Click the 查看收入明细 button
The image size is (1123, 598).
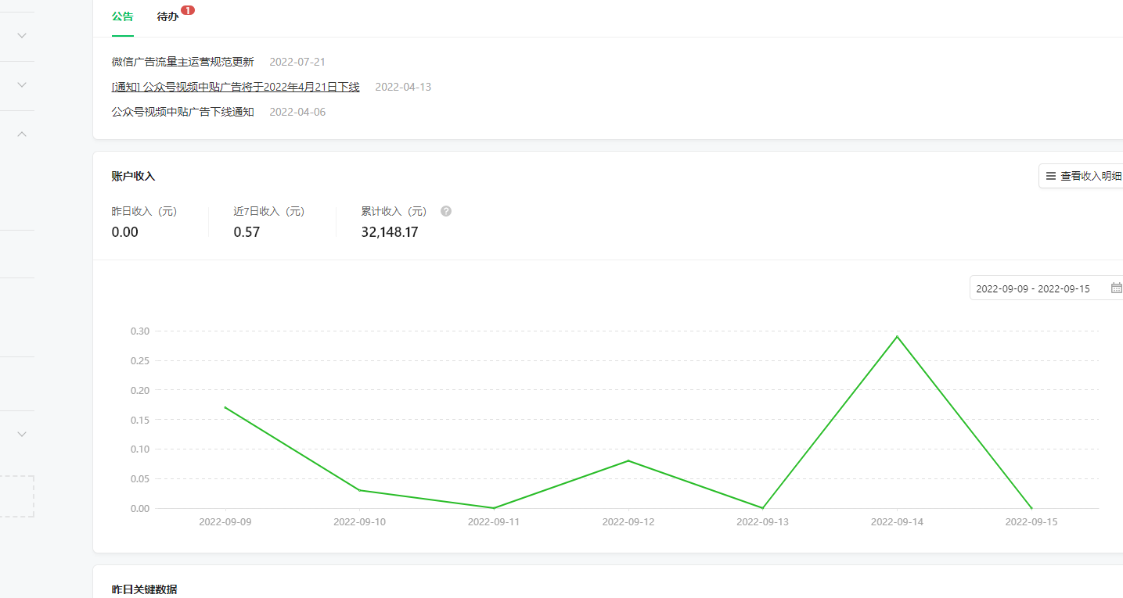[x=1083, y=177]
